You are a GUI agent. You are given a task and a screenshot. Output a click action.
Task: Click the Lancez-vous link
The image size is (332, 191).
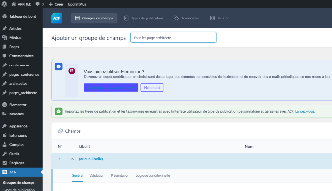click(305, 111)
